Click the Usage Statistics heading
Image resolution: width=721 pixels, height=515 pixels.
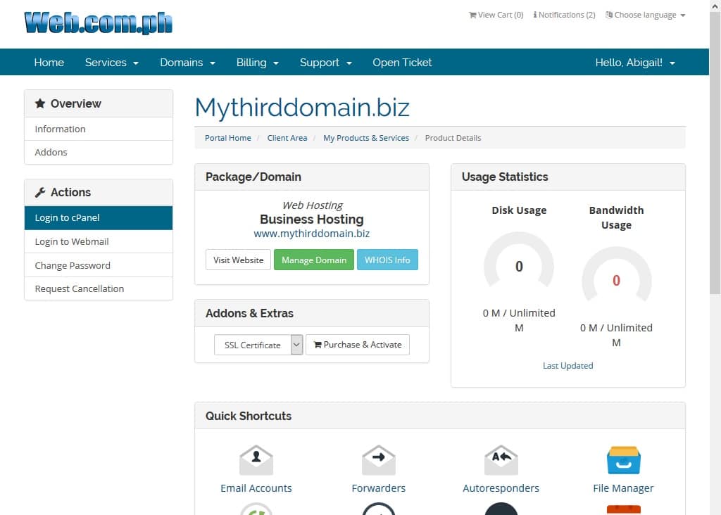(x=505, y=177)
